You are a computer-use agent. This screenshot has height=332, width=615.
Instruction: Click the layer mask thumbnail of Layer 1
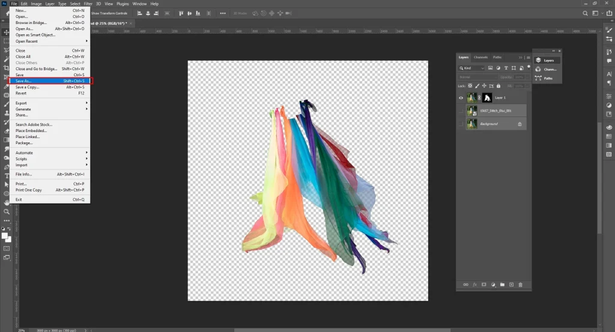point(487,97)
